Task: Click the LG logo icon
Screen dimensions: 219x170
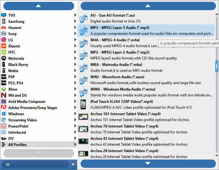Action: (x=4, y=40)
